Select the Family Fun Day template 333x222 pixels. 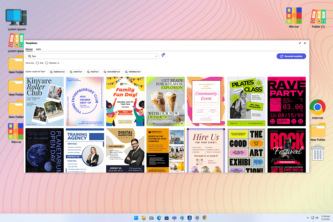pyautogui.click(x=125, y=101)
